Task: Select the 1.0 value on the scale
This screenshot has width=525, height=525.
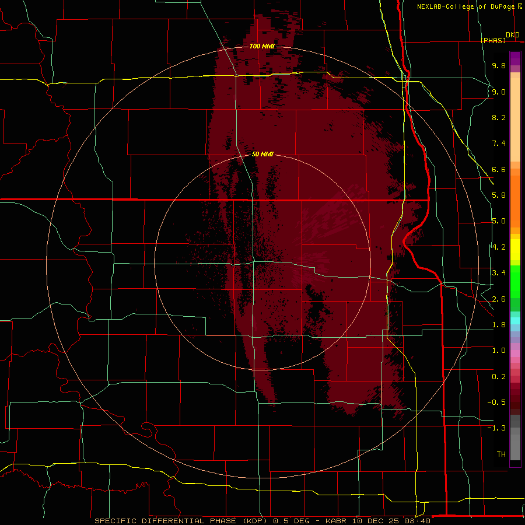Action: [499, 351]
